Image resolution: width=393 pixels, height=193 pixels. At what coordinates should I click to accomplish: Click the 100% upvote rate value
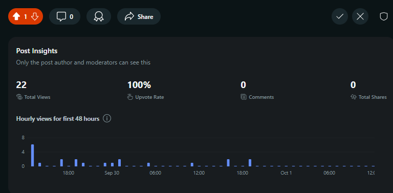[139, 85]
